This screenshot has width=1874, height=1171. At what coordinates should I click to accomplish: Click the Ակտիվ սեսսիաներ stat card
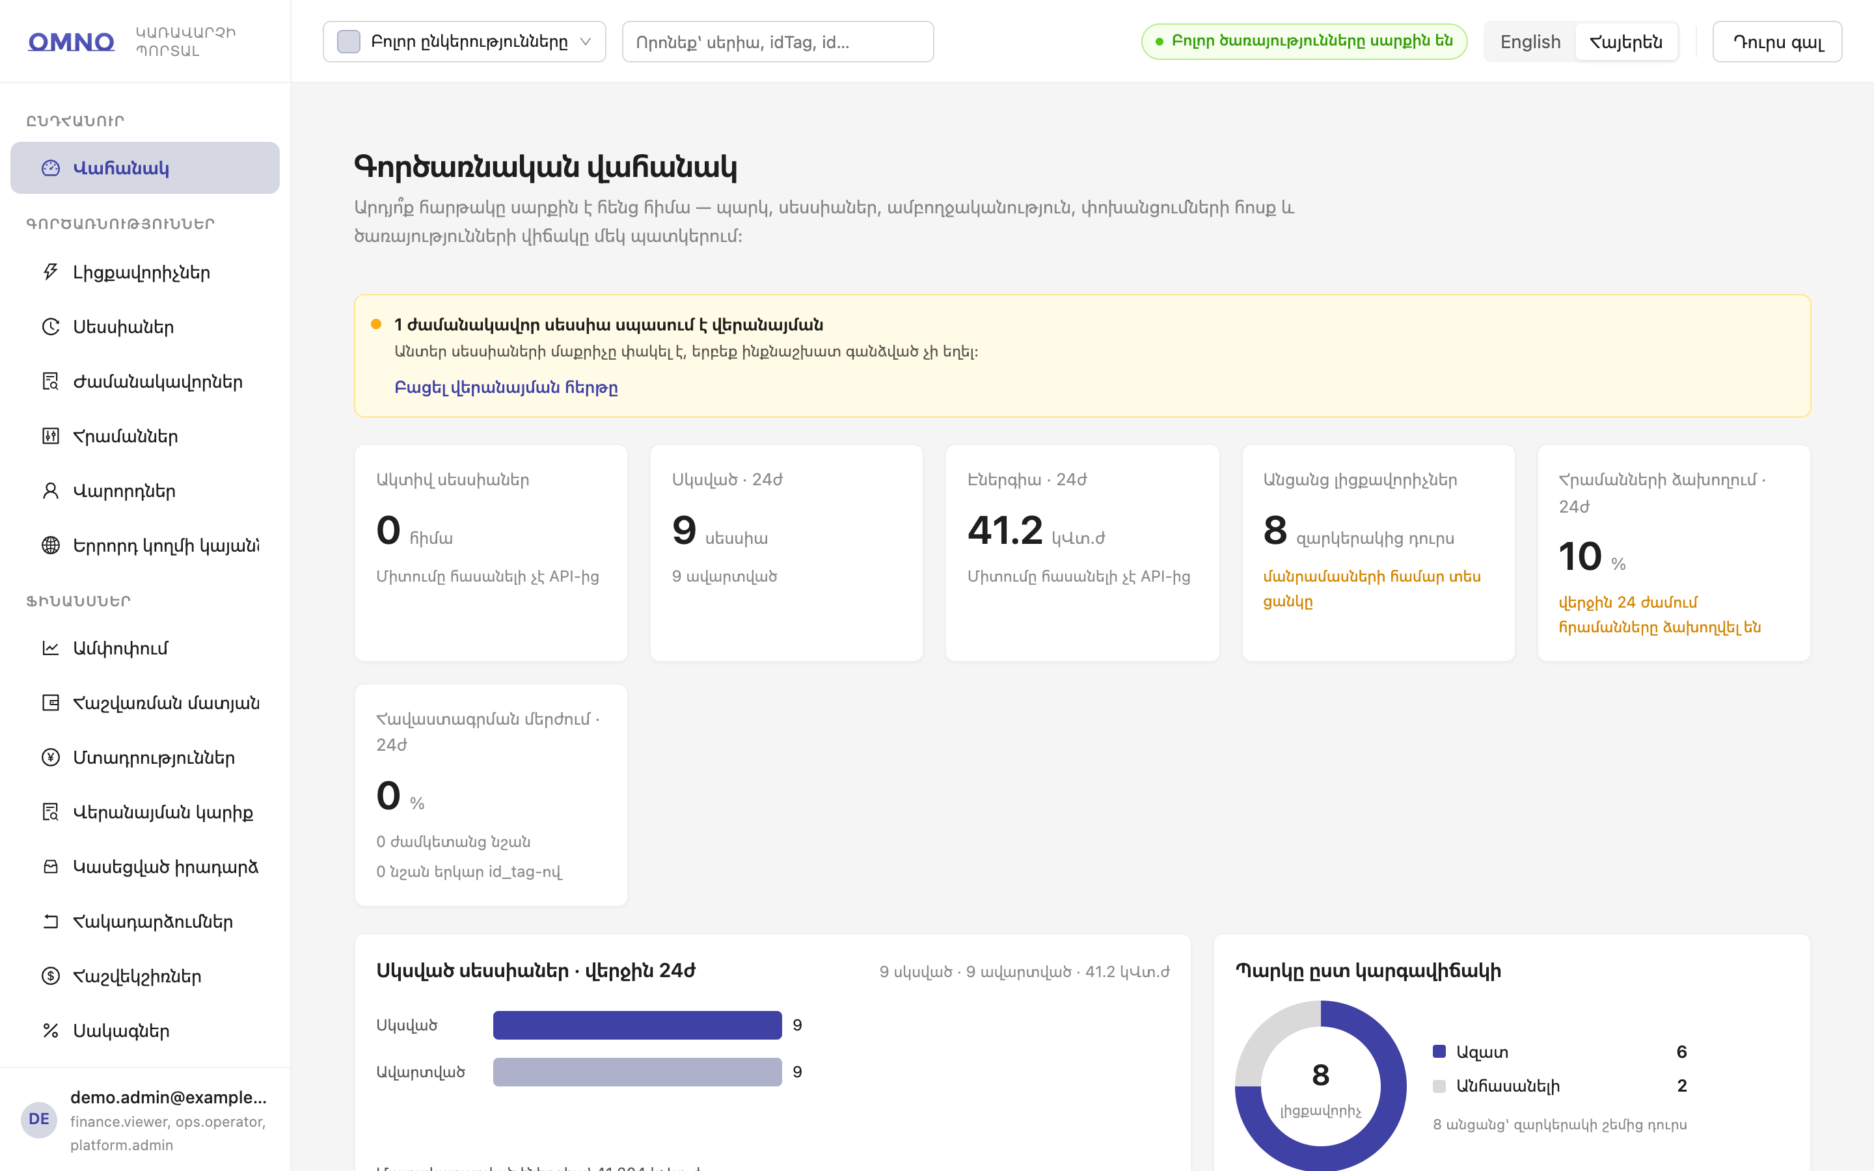point(491,553)
